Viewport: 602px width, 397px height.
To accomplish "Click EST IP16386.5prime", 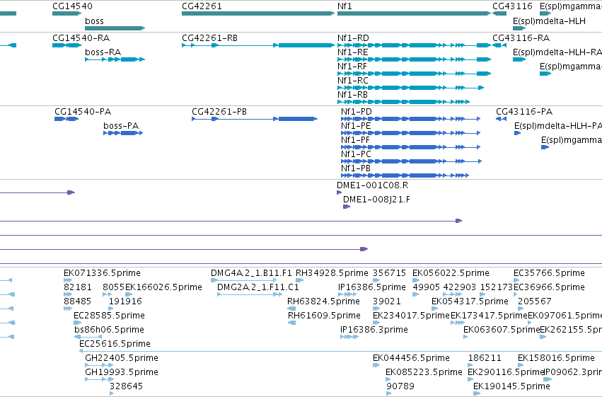I will pyautogui.click(x=372, y=287).
